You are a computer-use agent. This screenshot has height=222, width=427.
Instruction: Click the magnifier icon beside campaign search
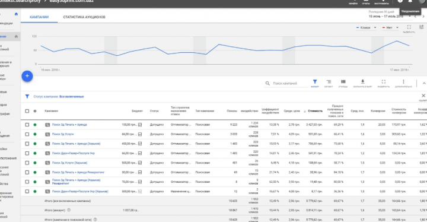[x=267, y=83]
